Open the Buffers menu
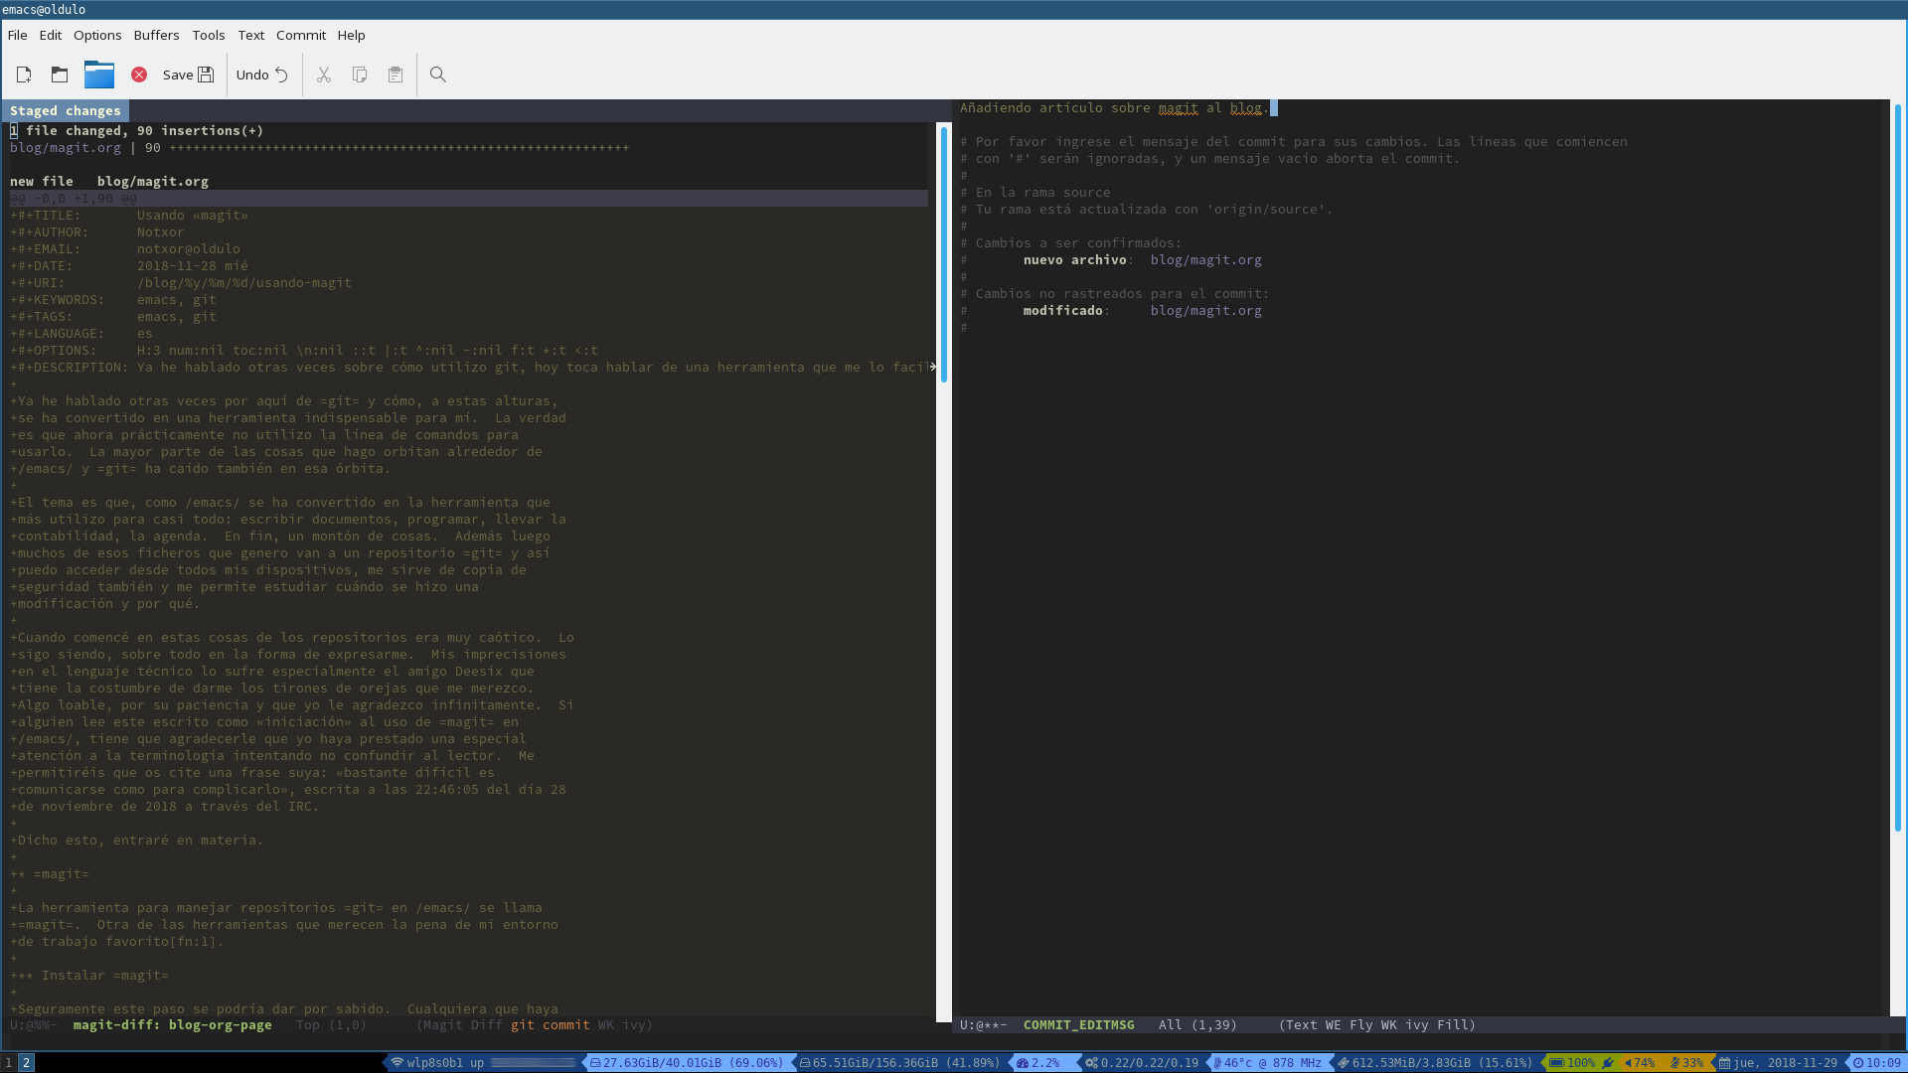The width and height of the screenshot is (1908, 1073). pyautogui.click(x=156, y=35)
